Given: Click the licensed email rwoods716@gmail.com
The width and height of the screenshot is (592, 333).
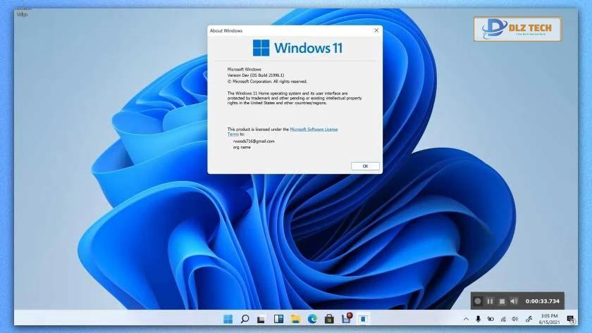Looking at the screenshot, I should coord(254,141).
